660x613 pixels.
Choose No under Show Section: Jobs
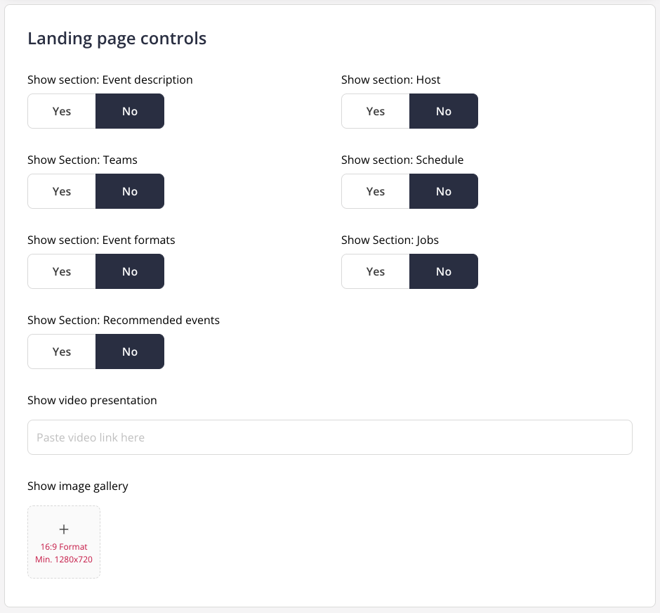(x=444, y=271)
